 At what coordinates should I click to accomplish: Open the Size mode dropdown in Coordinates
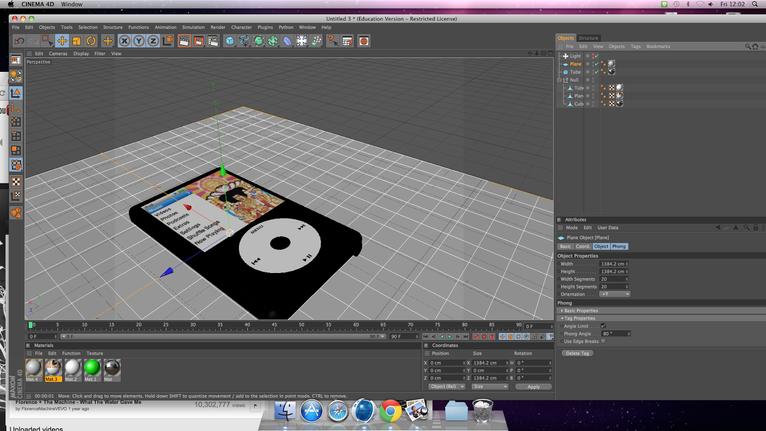click(x=490, y=386)
